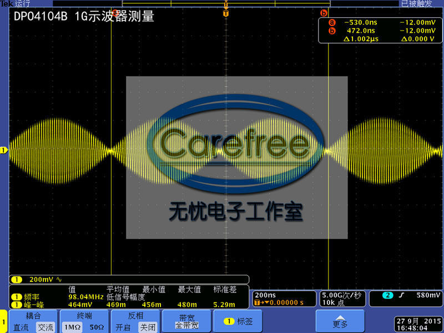Expand the 更多 more options menu

pos(340,321)
